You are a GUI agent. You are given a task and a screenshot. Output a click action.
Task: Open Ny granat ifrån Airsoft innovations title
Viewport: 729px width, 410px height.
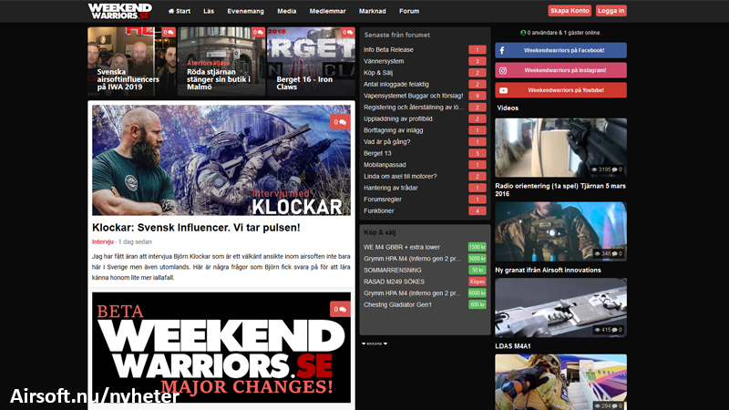[x=548, y=270]
